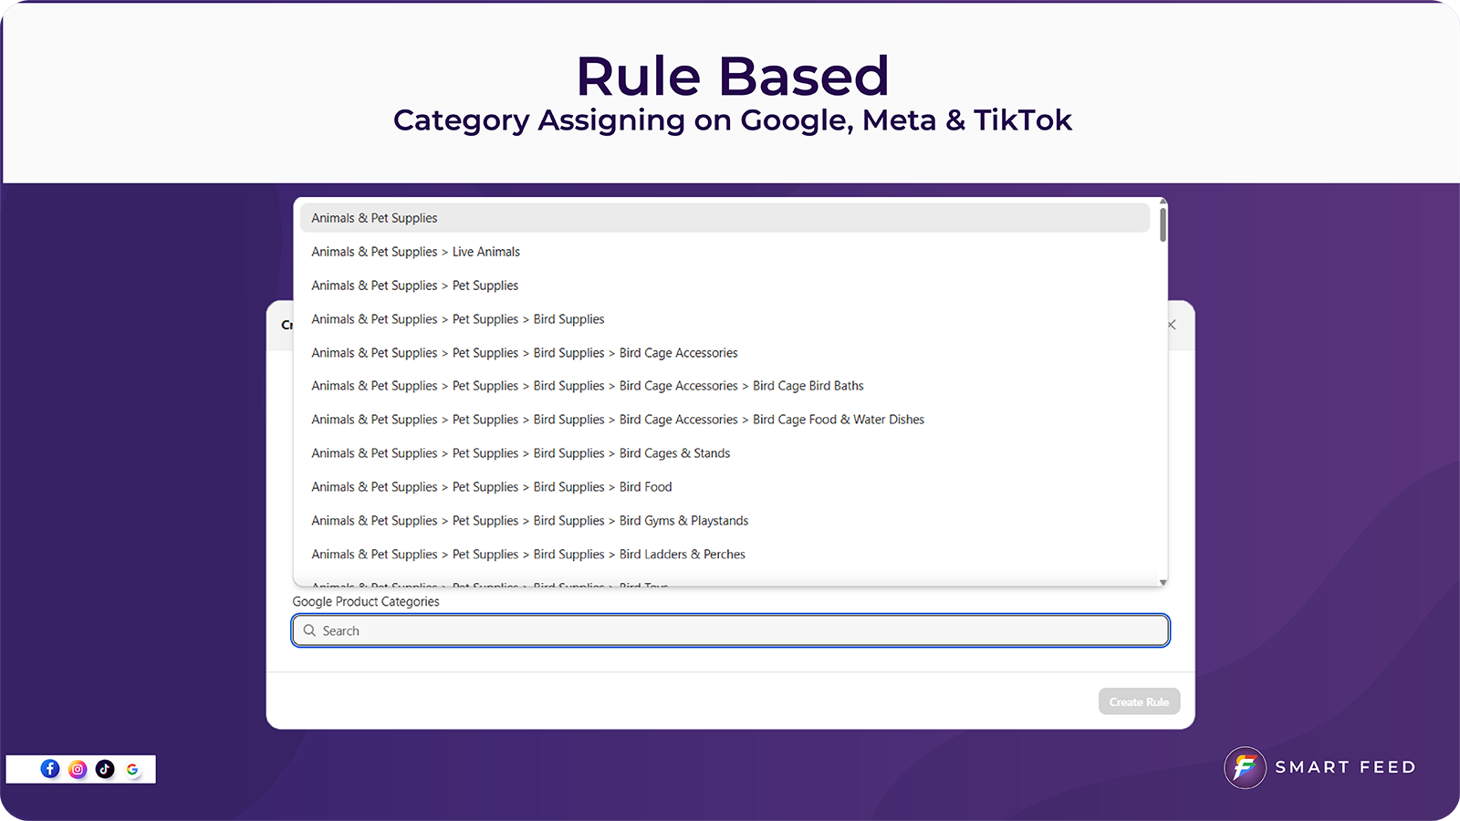Click the scrollbar down arrow in category list
1460x821 pixels.
coord(1163,582)
